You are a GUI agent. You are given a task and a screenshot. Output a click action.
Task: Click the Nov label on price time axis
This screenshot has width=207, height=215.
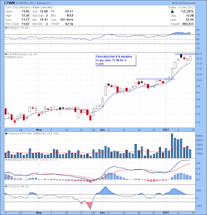39,130
